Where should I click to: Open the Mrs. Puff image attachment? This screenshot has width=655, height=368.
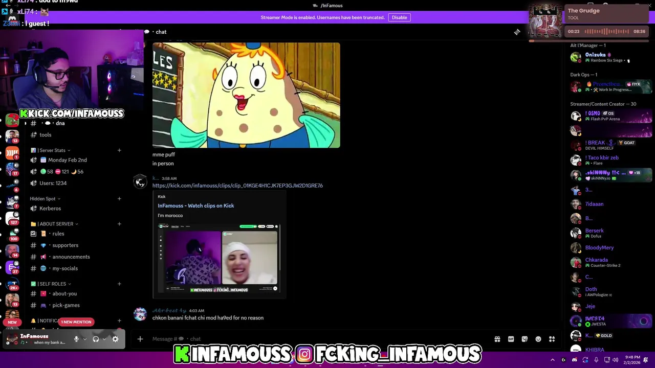tap(246, 95)
